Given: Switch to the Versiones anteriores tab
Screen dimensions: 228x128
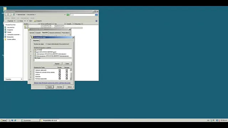Looking at the screenshot, I should pyautogui.click(x=55, y=33).
